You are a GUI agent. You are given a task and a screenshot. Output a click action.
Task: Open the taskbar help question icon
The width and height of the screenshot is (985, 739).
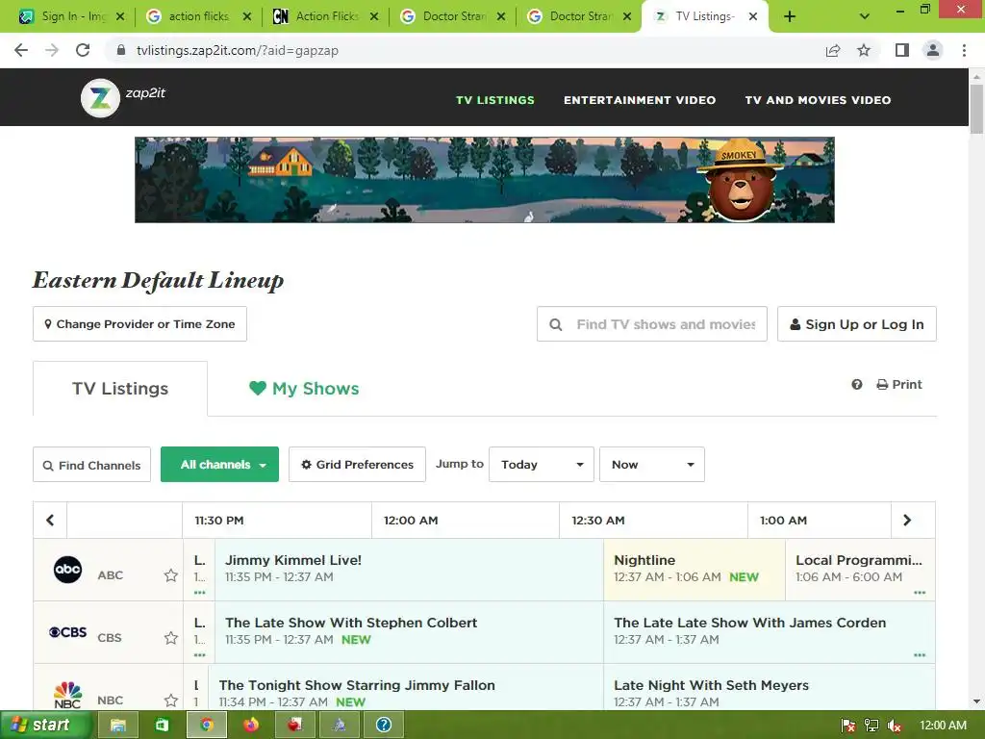384,726
